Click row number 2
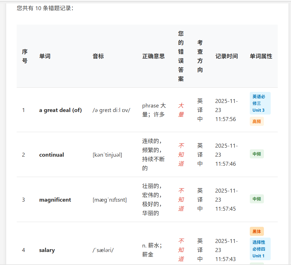The image size is (291, 265). (23, 155)
